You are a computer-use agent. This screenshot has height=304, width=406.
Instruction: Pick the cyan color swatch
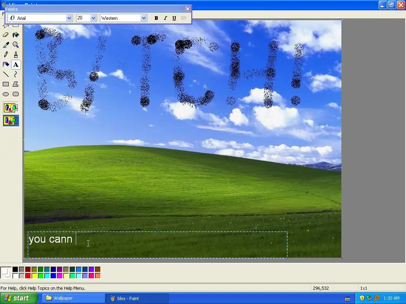[x=47, y=276]
